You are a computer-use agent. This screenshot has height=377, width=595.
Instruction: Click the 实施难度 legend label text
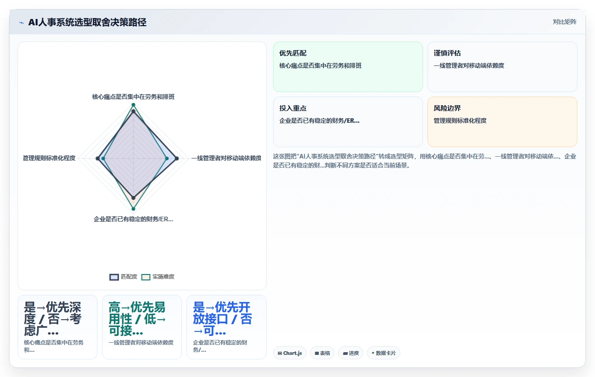click(163, 277)
